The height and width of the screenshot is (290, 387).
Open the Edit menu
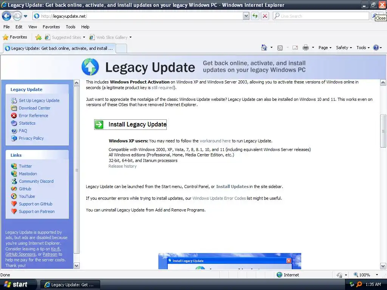(x=19, y=27)
